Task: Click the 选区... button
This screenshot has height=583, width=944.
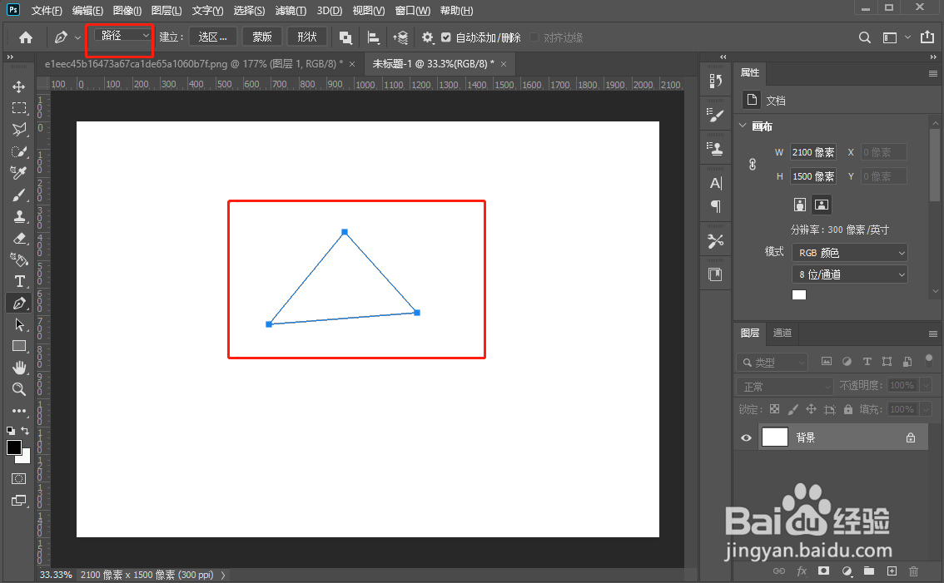Action: pyautogui.click(x=213, y=37)
